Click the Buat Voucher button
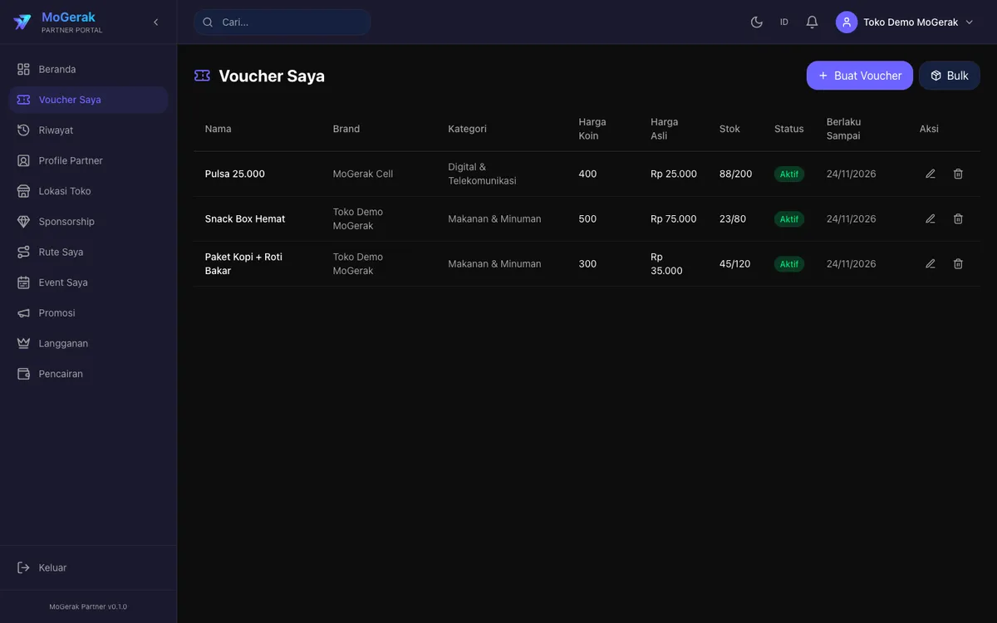997x623 pixels. click(860, 76)
